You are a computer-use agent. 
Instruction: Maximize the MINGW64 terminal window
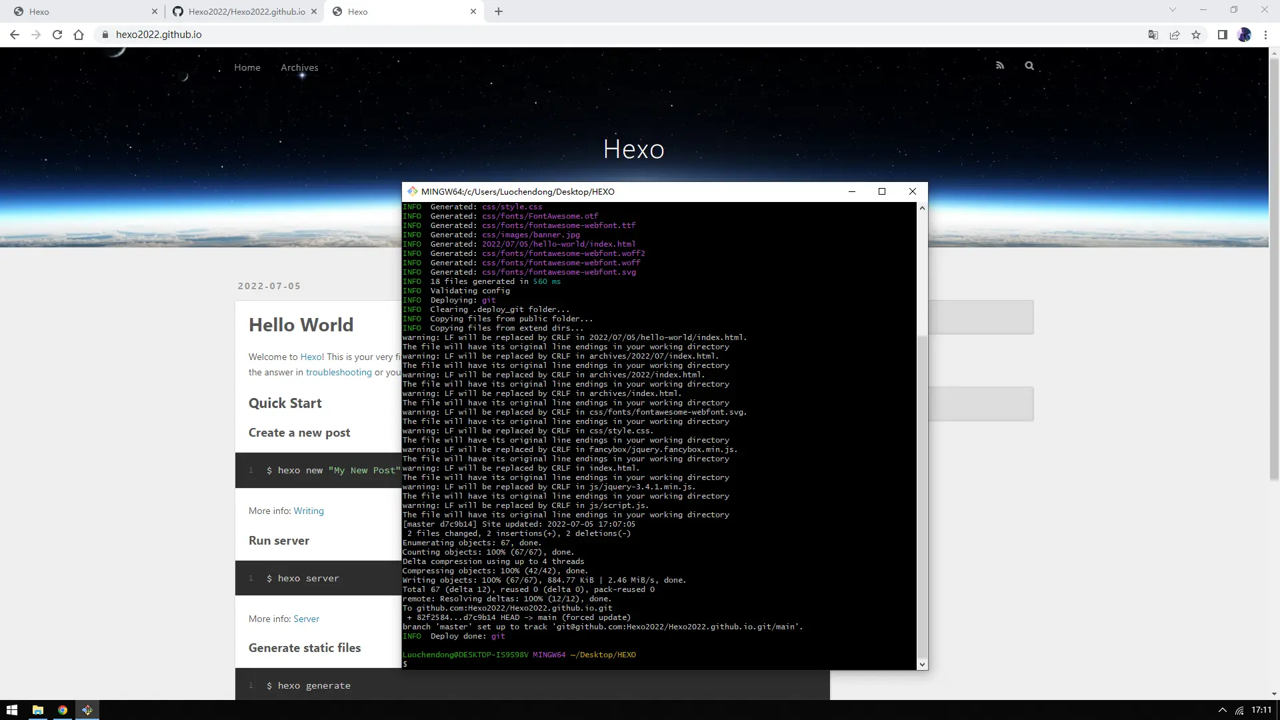[x=882, y=191]
